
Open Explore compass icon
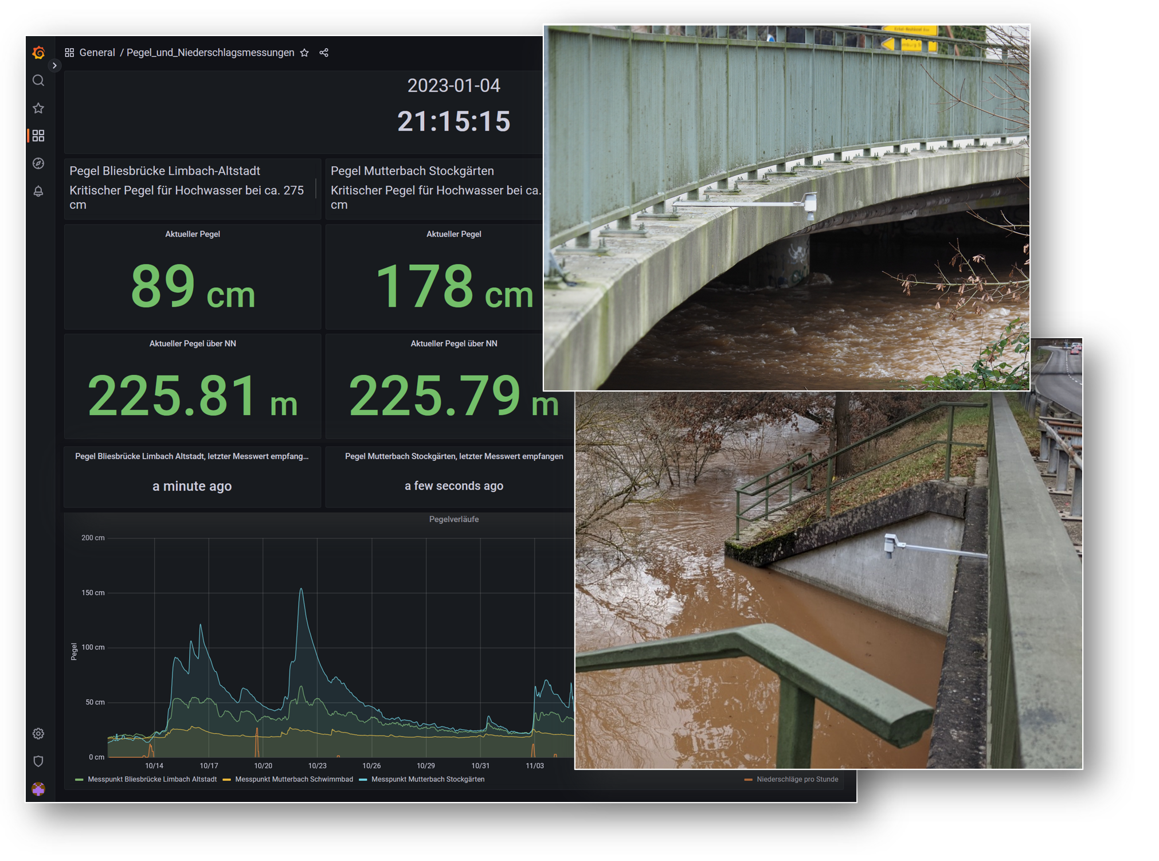click(38, 163)
